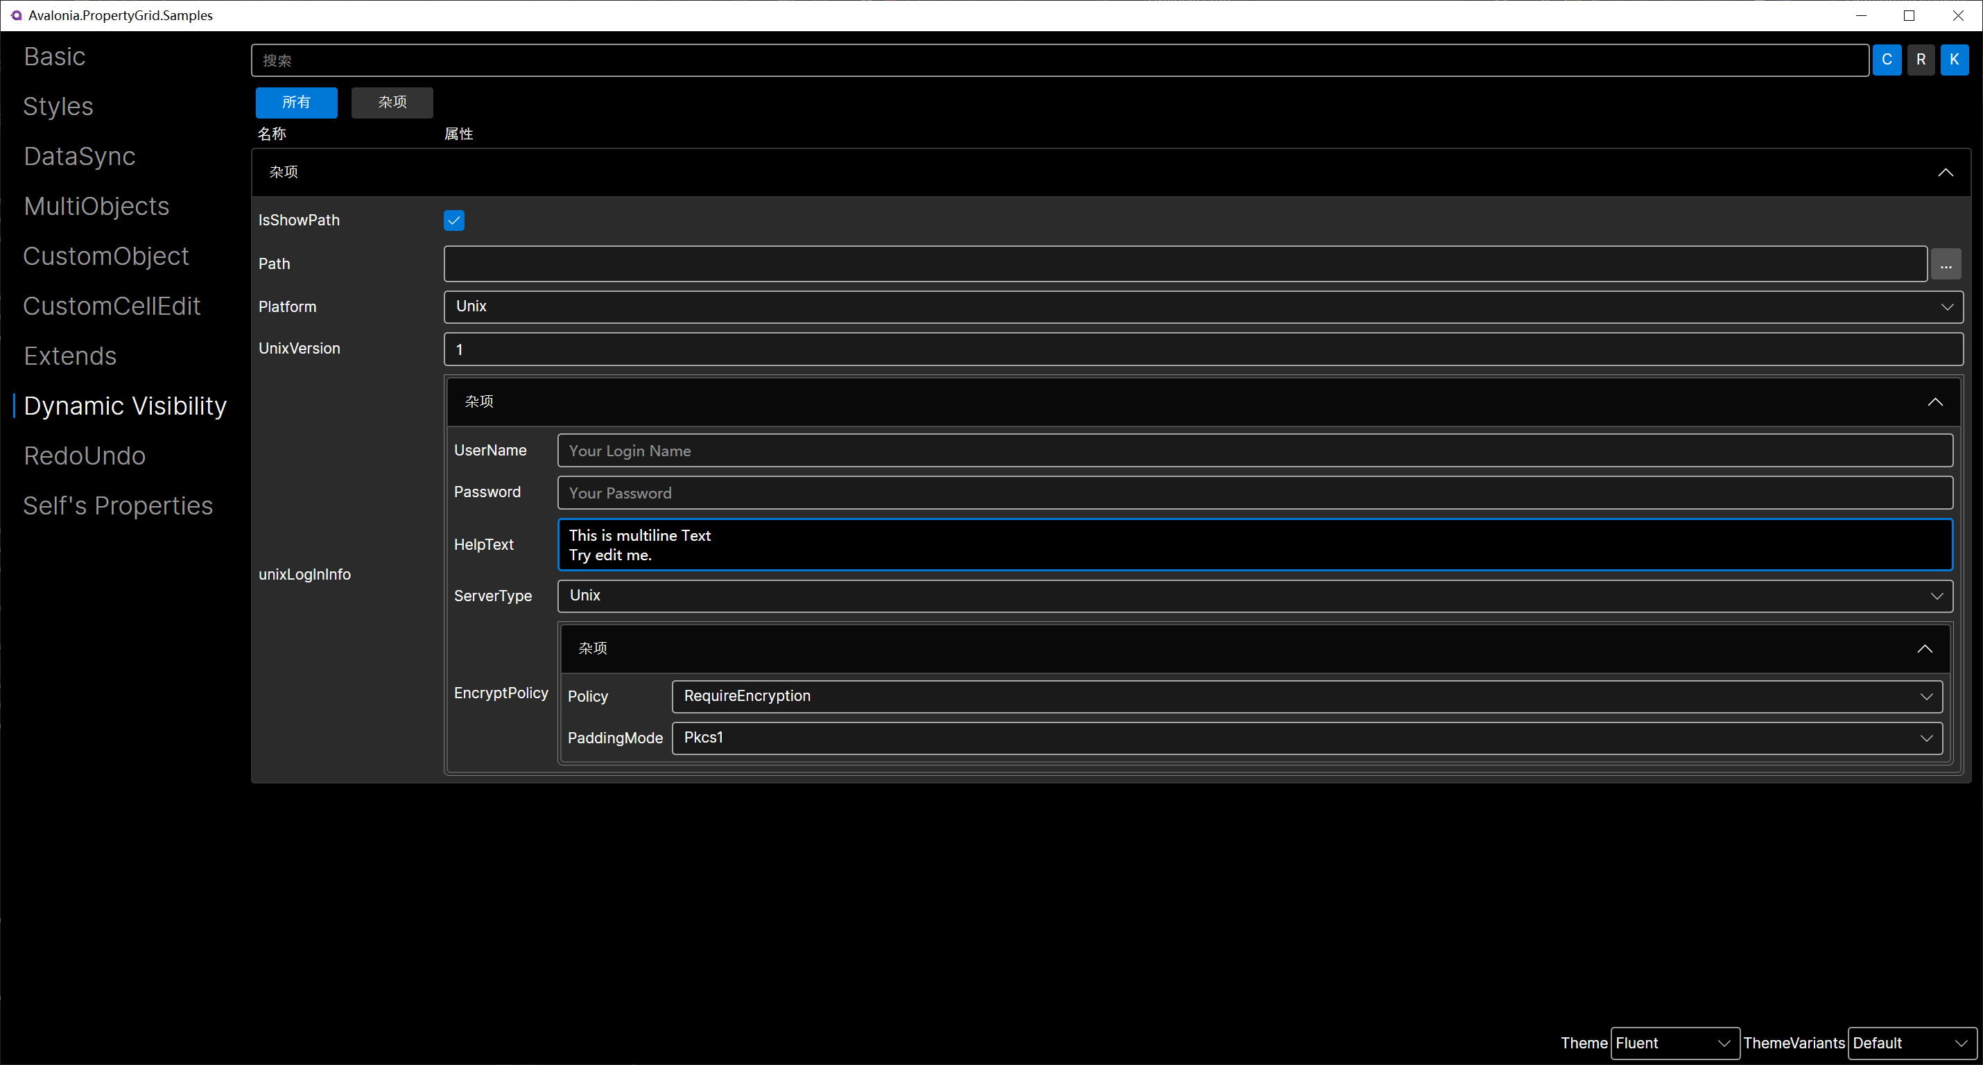
Task: Collapse the EncryptPolicy 杂项 group chevron
Action: [1924, 649]
